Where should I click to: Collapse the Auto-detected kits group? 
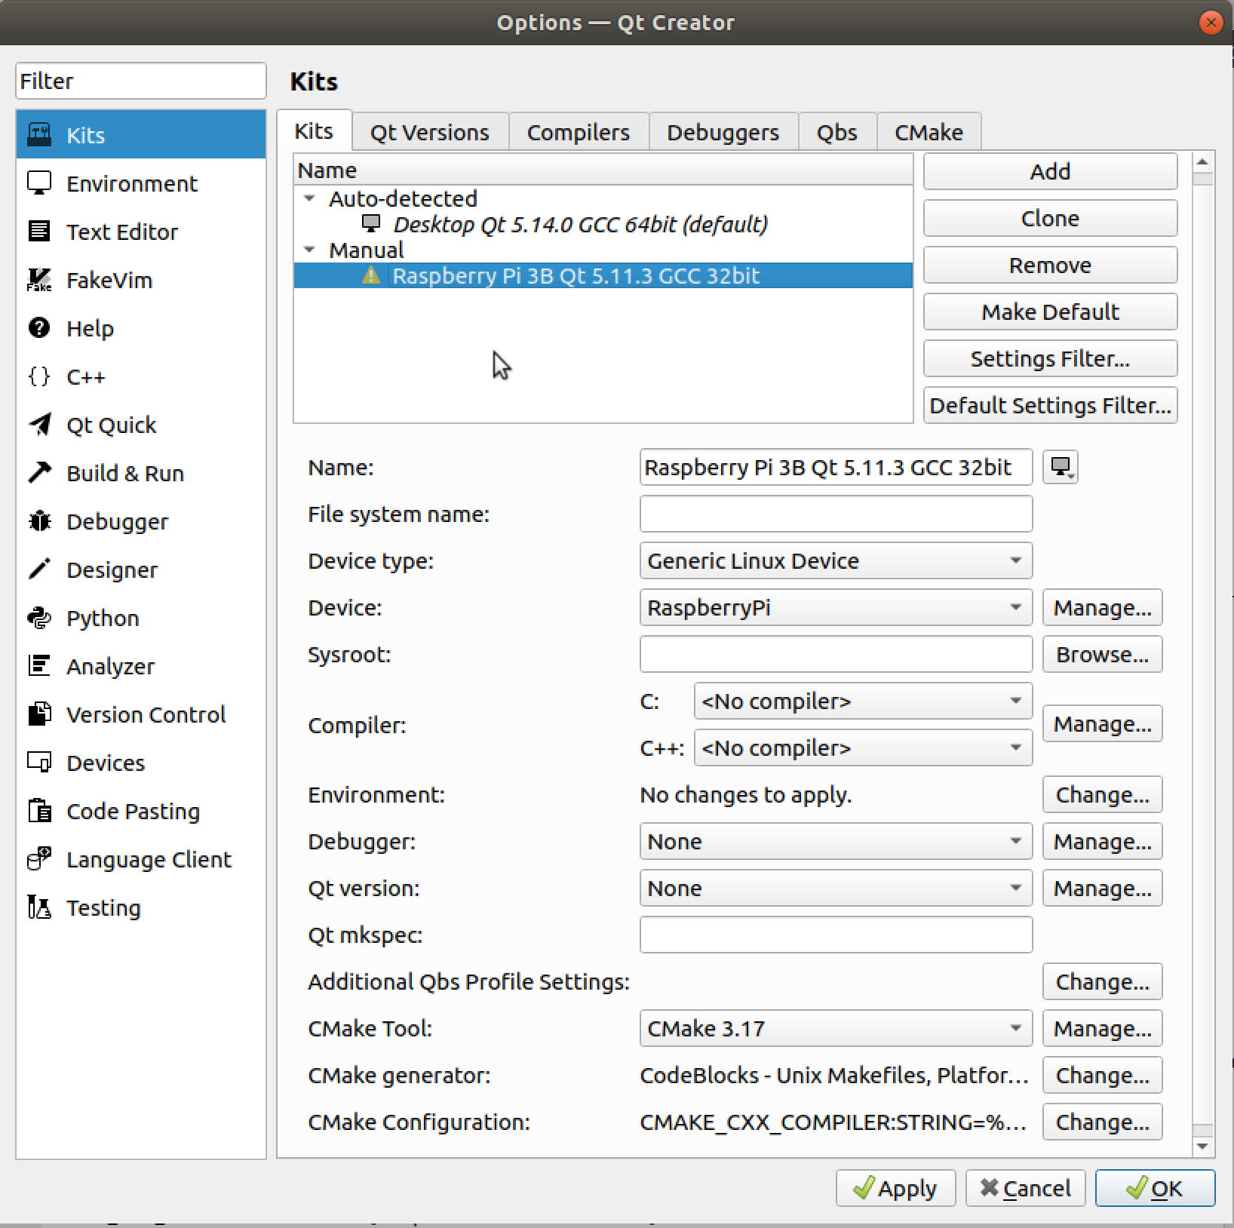pyautogui.click(x=309, y=199)
